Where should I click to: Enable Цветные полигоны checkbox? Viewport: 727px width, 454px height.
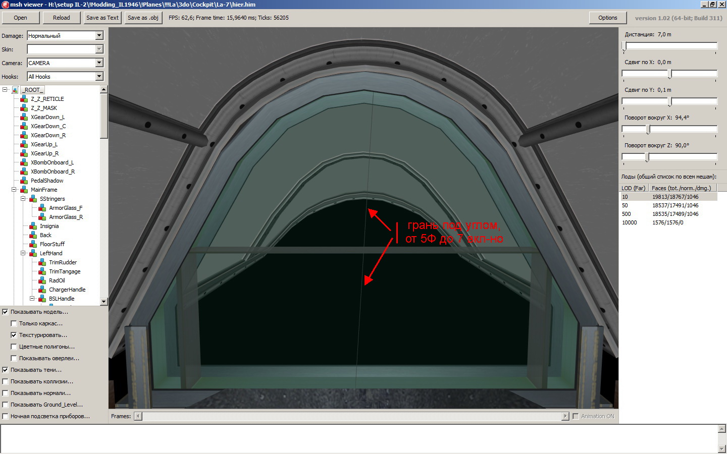point(14,347)
